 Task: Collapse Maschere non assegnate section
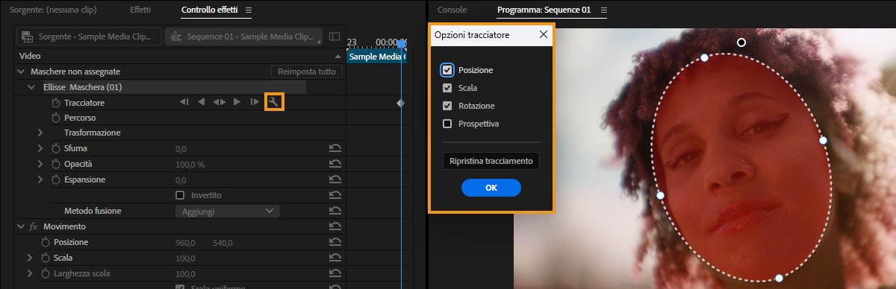coord(20,72)
